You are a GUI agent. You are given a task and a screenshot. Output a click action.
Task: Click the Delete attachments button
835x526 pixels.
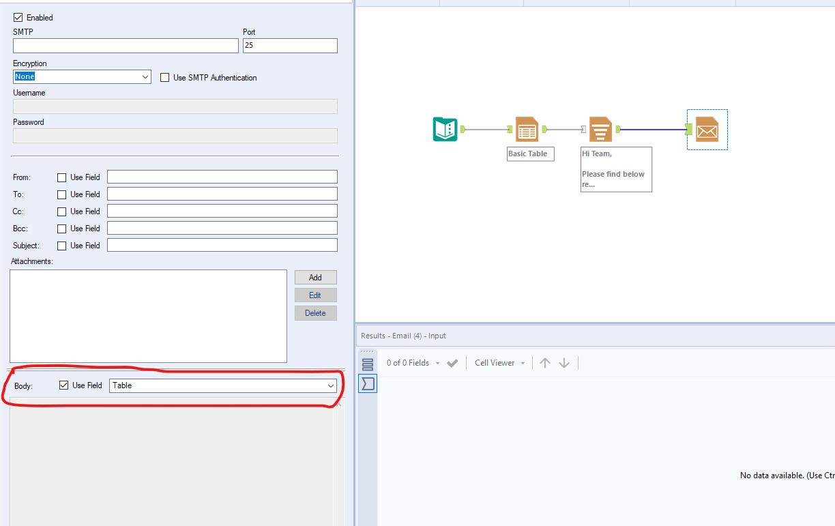315,312
